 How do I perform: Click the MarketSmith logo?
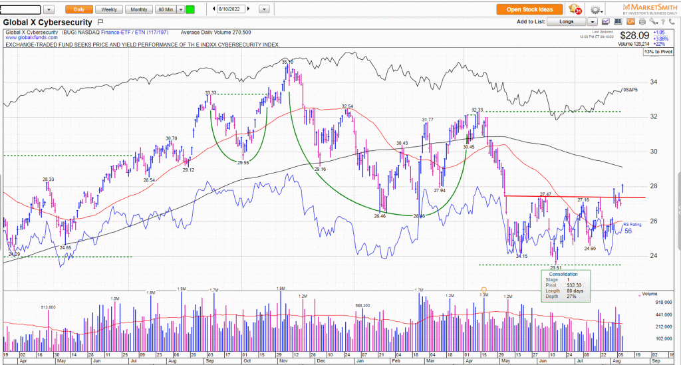point(650,9)
